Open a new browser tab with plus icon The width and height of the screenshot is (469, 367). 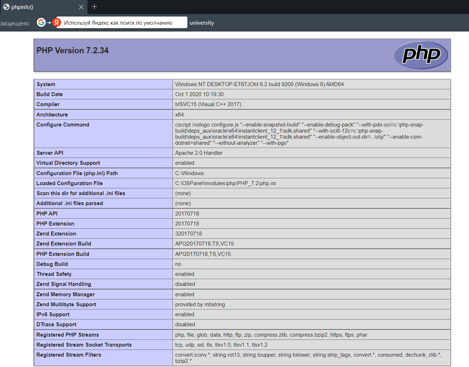(x=94, y=7)
